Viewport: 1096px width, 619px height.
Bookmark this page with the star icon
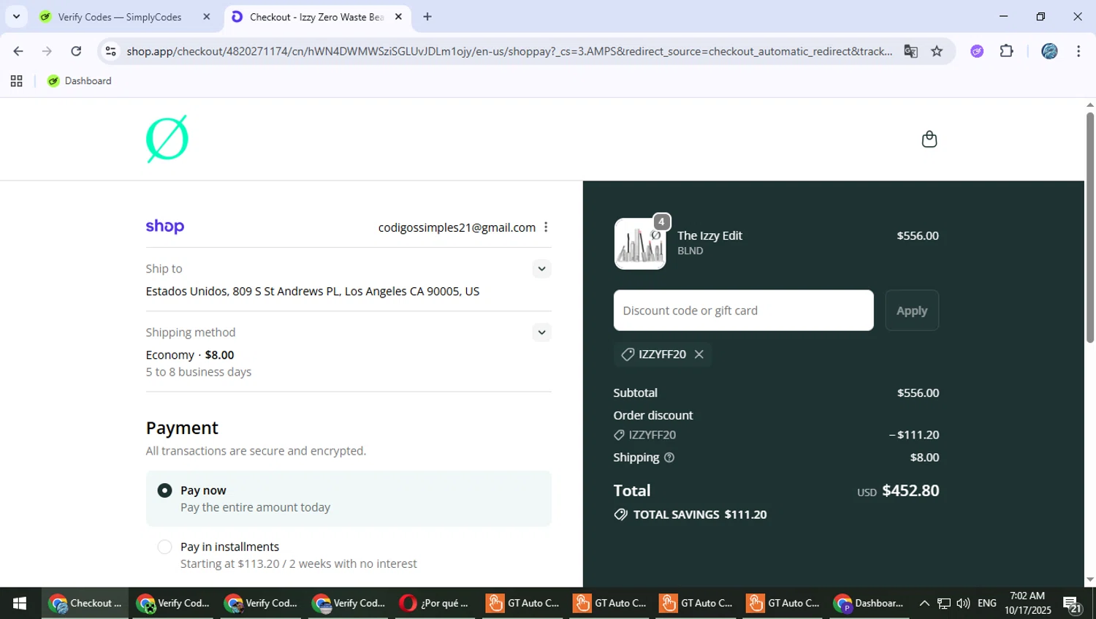point(937,51)
